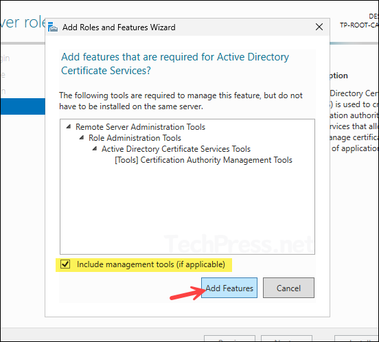Select Certification Authority Management Tools entry
Screen dimensions: 379x342
(x=203, y=160)
